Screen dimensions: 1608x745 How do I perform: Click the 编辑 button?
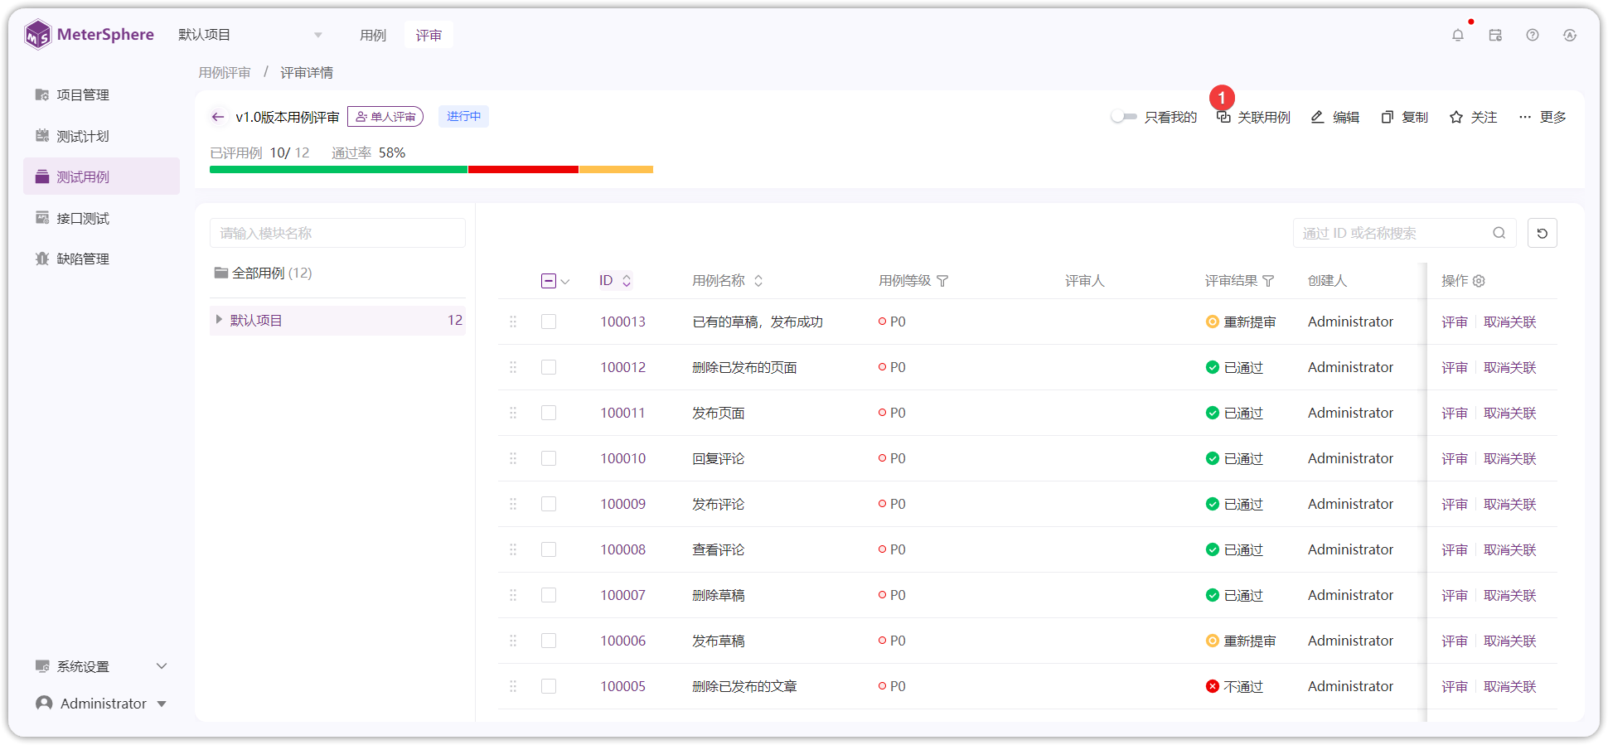1334,117
